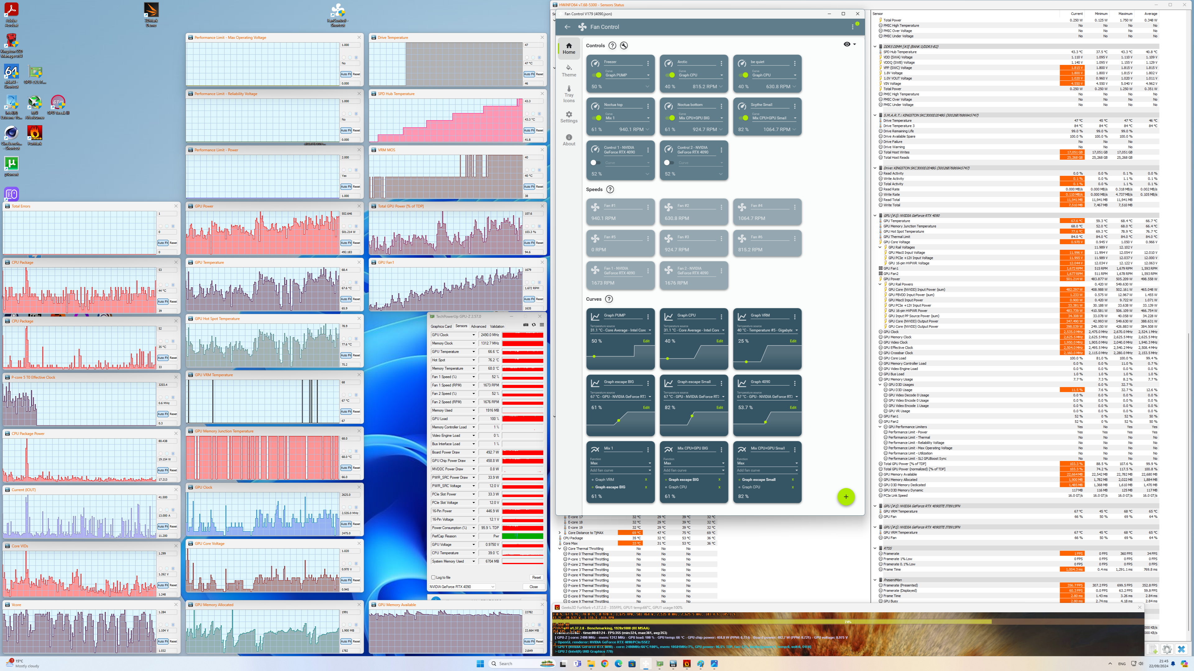Click back arrow in Fan Control header
Image resolution: width=1194 pixels, height=671 pixels.
click(x=567, y=27)
